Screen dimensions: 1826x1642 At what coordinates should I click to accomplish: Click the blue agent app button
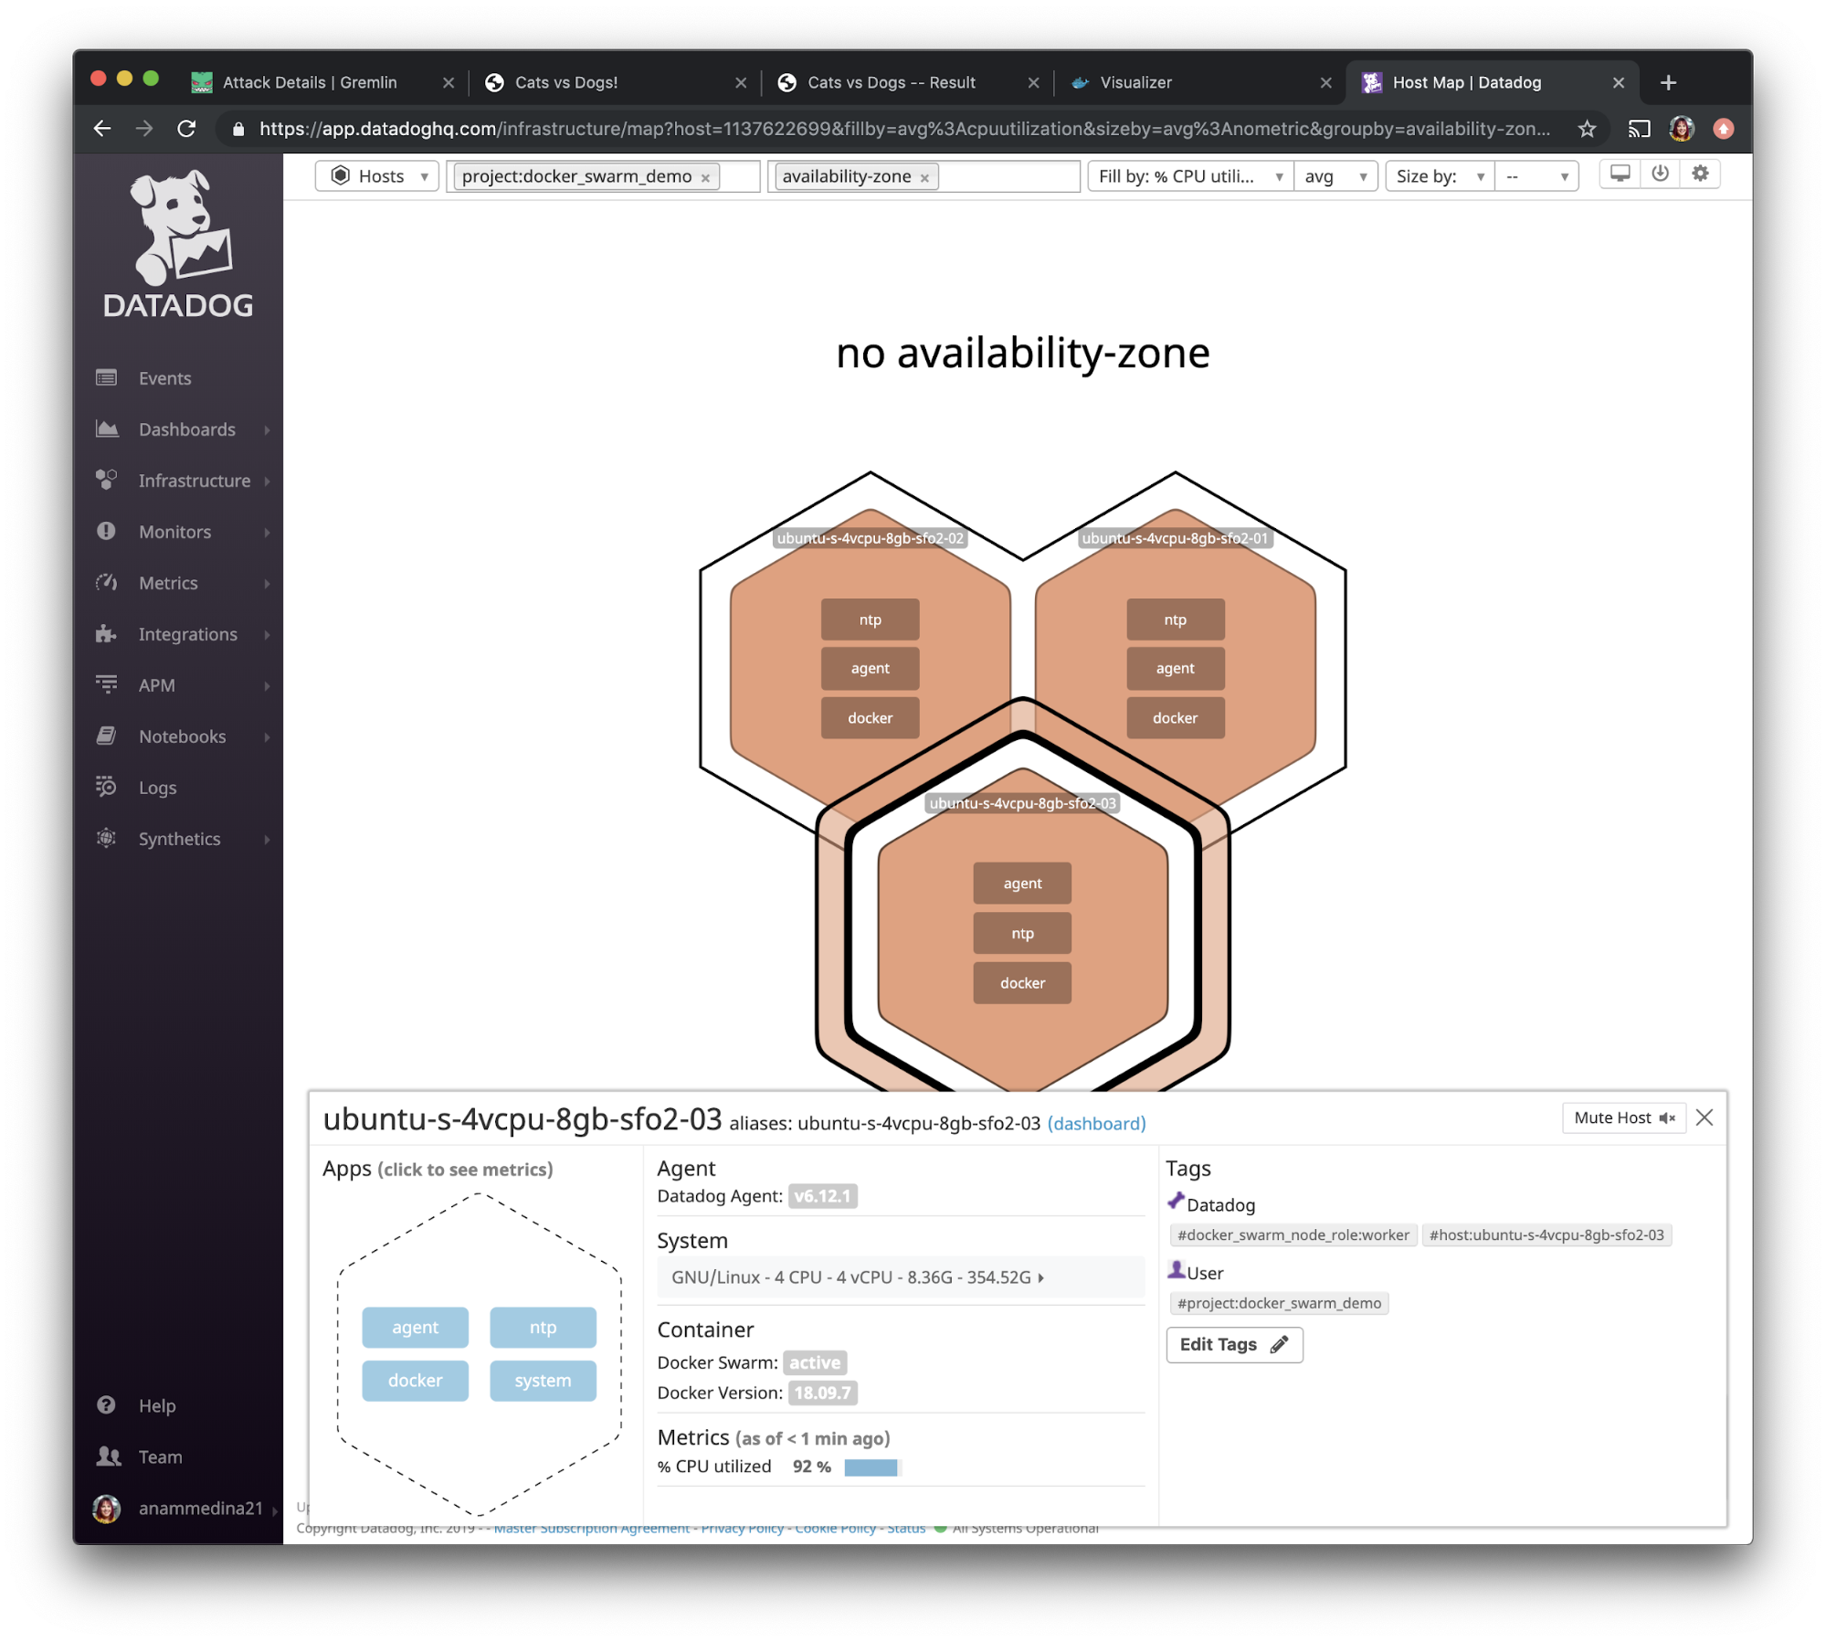tap(415, 1327)
